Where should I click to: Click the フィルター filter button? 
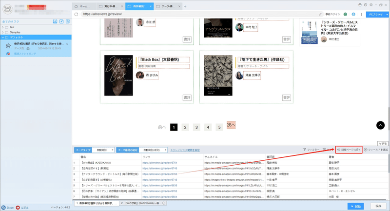coord(311,150)
